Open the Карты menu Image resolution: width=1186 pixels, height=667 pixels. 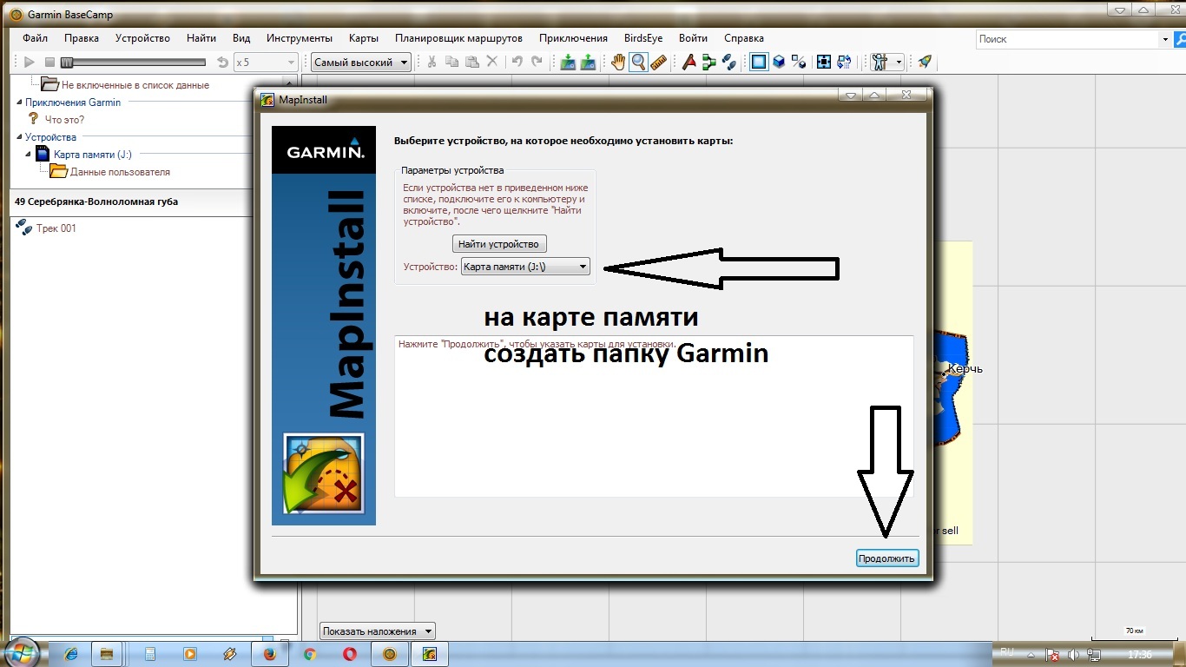tap(364, 38)
